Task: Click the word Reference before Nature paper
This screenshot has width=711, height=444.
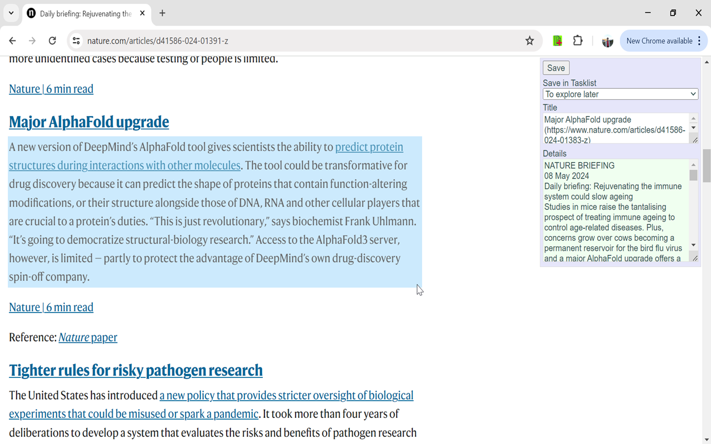Action: 33,337
